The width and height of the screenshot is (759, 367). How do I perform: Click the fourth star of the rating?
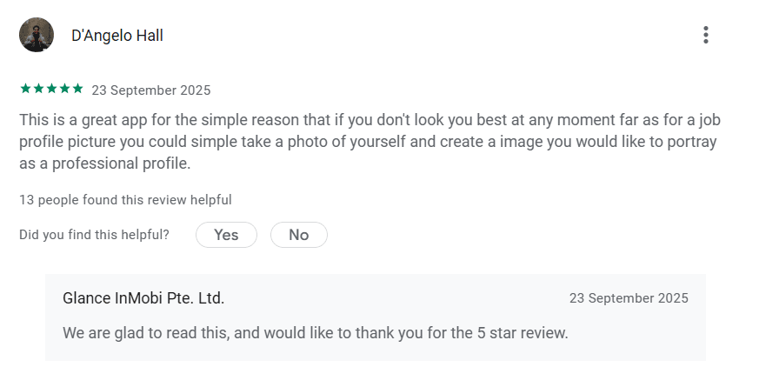[x=64, y=89]
